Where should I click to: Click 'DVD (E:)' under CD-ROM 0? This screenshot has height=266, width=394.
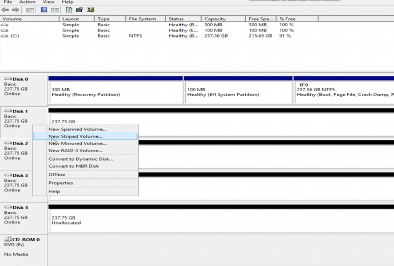(14, 244)
